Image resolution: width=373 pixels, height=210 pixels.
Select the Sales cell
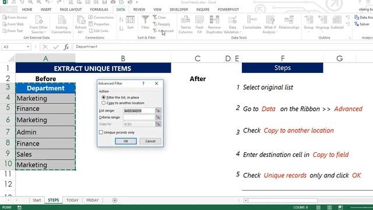pos(45,154)
